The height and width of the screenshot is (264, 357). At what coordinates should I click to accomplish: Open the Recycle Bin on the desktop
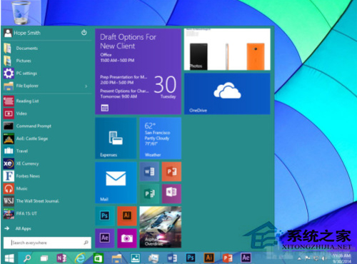pos(21,13)
